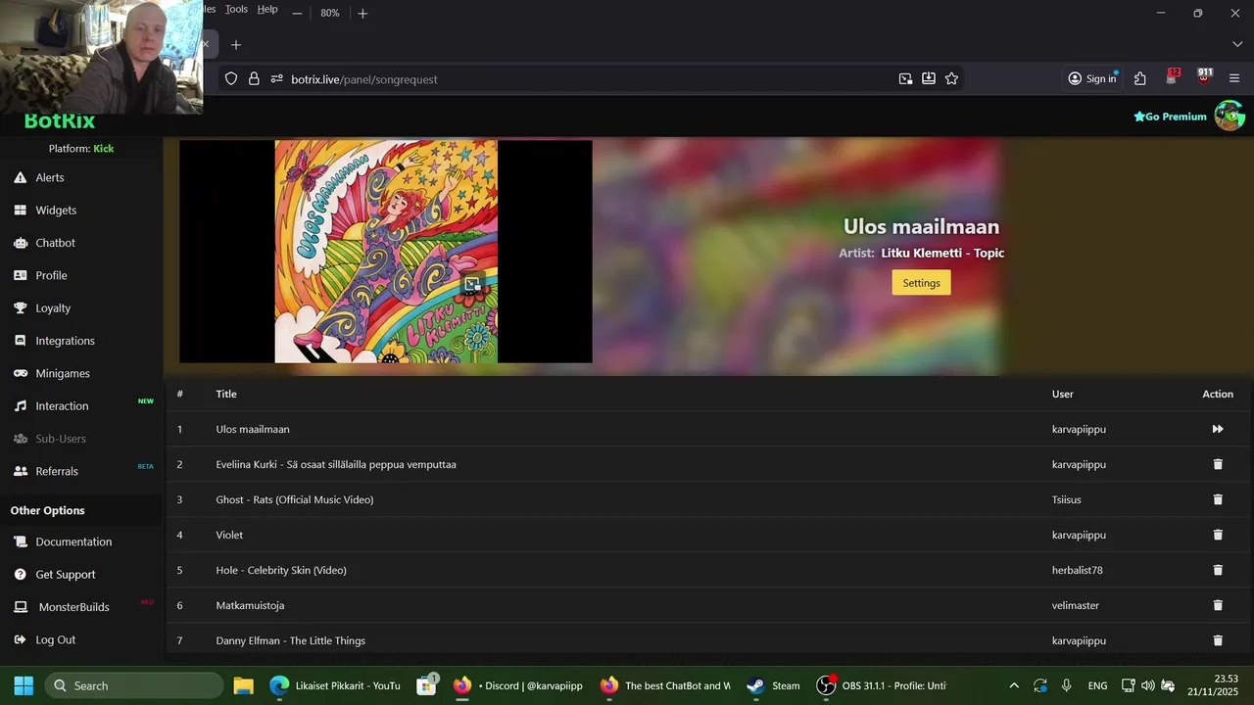Click the save page download icon in address bar
The image size is (1254, 705).
(x=929, y=79)
